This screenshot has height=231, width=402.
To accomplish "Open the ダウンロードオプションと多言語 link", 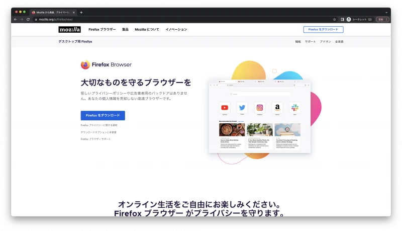I will (x=98, y=132).
